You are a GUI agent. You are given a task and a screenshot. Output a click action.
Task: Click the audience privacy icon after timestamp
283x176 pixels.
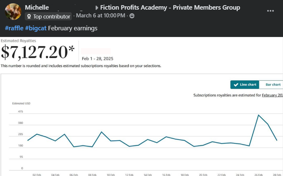[132, 16]
